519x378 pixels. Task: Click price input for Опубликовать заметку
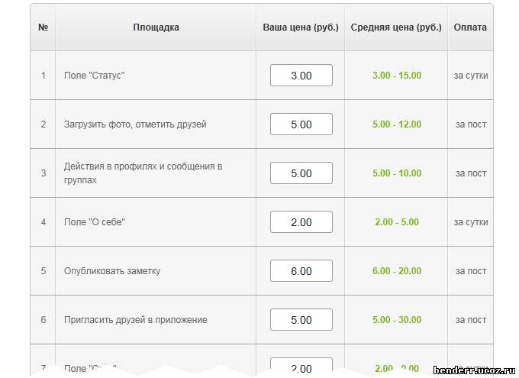(x=301, y=271)
